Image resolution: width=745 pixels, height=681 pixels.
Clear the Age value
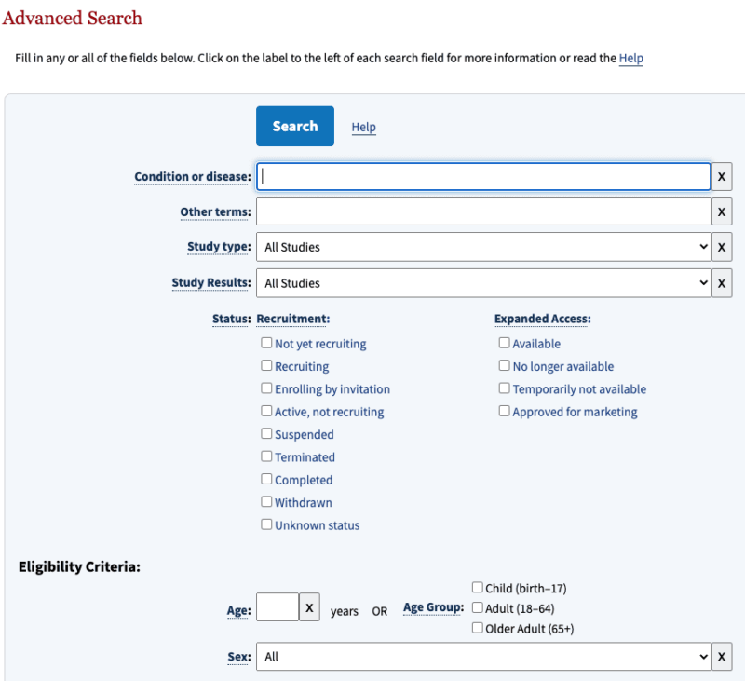tap(309, 606)
